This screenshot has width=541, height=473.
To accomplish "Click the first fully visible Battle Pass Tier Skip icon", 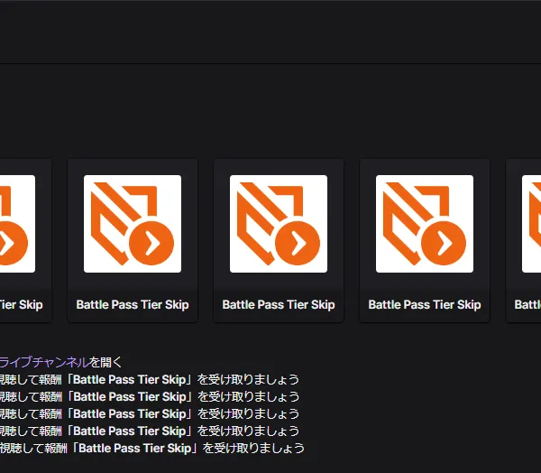I will (133, 224).
